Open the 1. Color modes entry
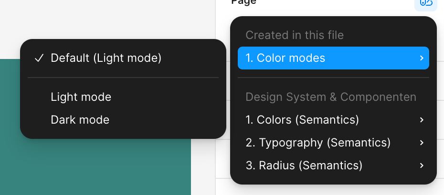The height and width of the screenshot is (195, 444). pyautogui.click(x=333, y=58)
